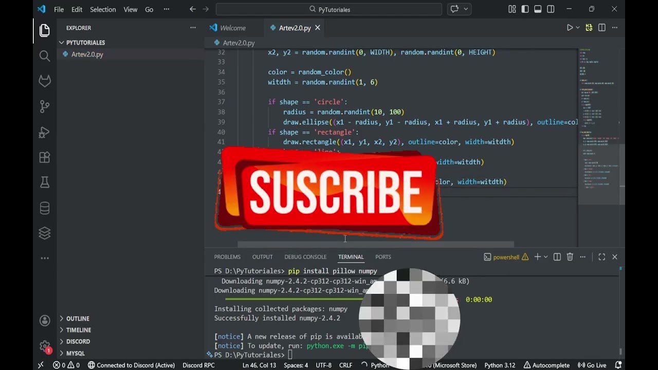Screen dimensions: 658x370
Task: Split the editor to the right
Action: point(602,28)
